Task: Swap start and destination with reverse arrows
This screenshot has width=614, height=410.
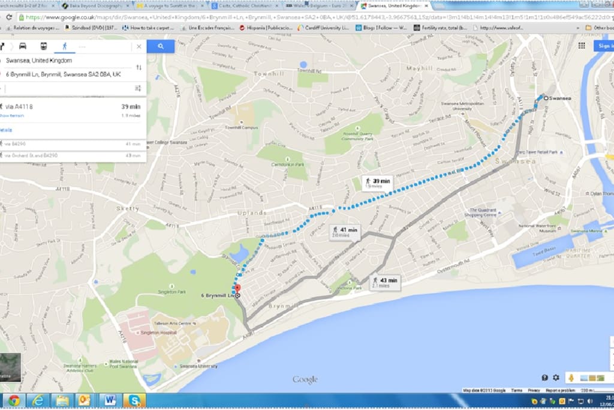Action: 139,67
